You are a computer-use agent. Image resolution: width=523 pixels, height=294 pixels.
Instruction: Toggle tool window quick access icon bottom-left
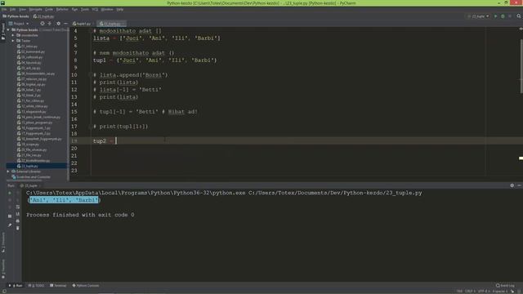click(4, 292)
